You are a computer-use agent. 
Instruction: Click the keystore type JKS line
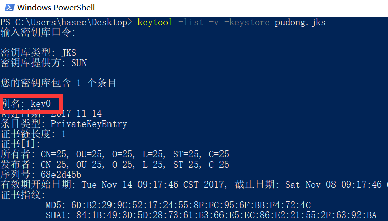pos(38,53)
